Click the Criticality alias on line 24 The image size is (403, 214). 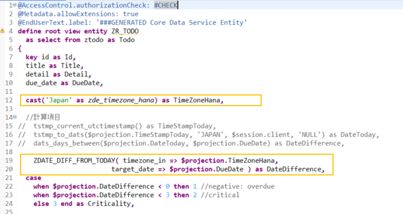tap(109, 204)
